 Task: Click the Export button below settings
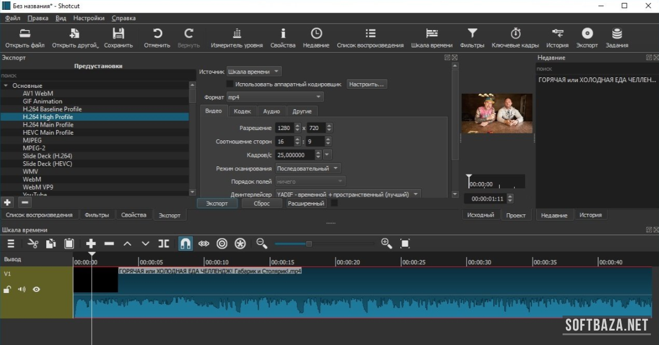[x=217, y=203]
